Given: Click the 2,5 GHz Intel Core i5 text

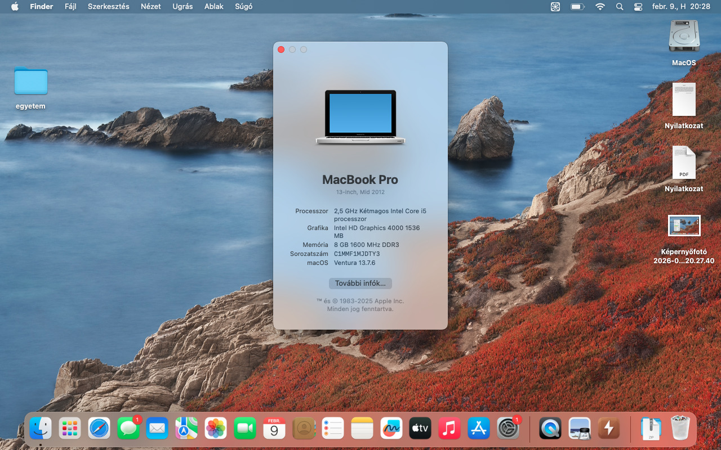Looking at the screenshot, I should click(380, 215).
